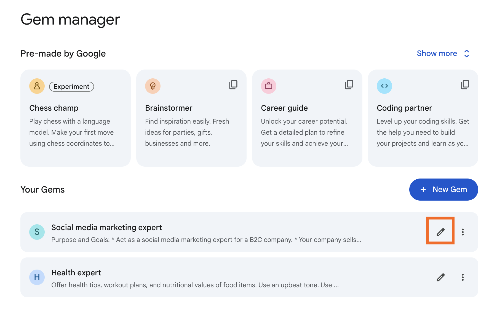Image resolution: width=497 pixels, height=314 pixels.
Task: Select the Career guide gem title
Action: click(284, 108)
